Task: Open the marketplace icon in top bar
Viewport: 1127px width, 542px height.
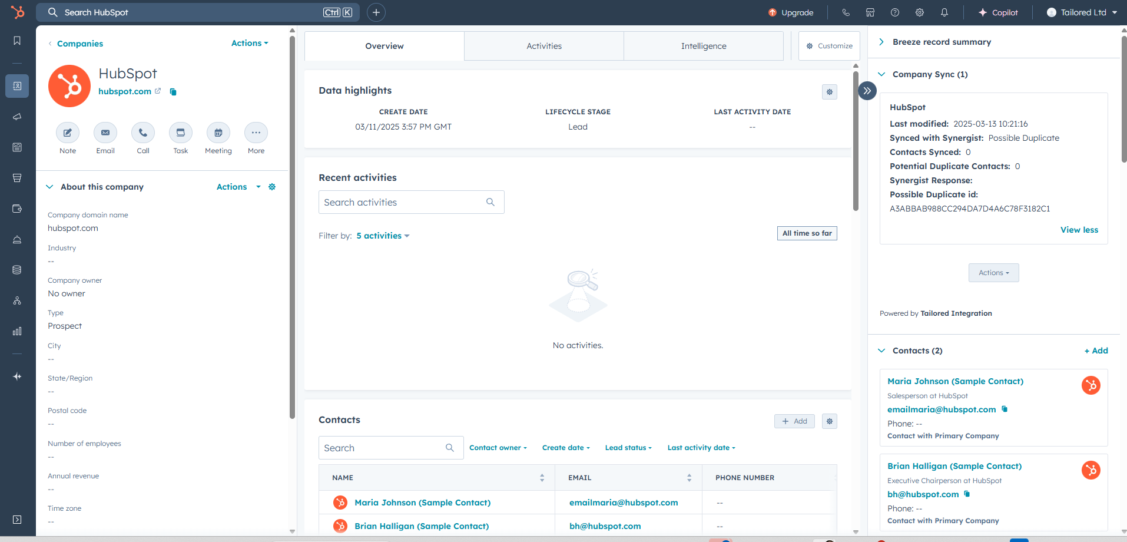Action: point(870,12)
